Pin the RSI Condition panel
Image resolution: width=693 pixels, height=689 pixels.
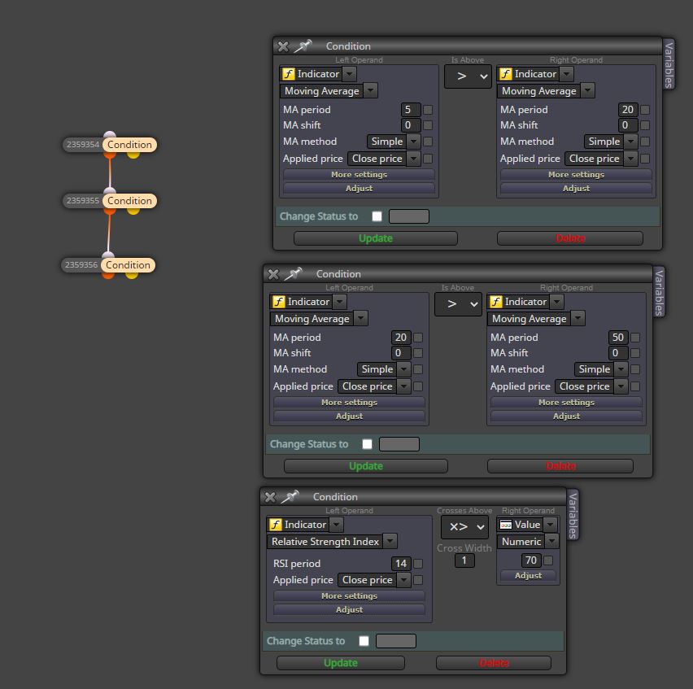[290, 496]
